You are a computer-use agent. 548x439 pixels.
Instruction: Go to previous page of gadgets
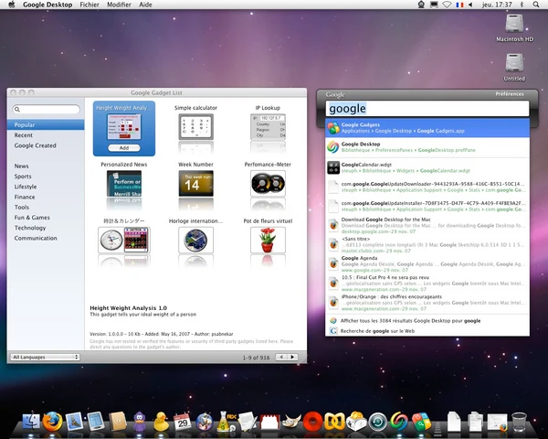[x=281, y=357]
